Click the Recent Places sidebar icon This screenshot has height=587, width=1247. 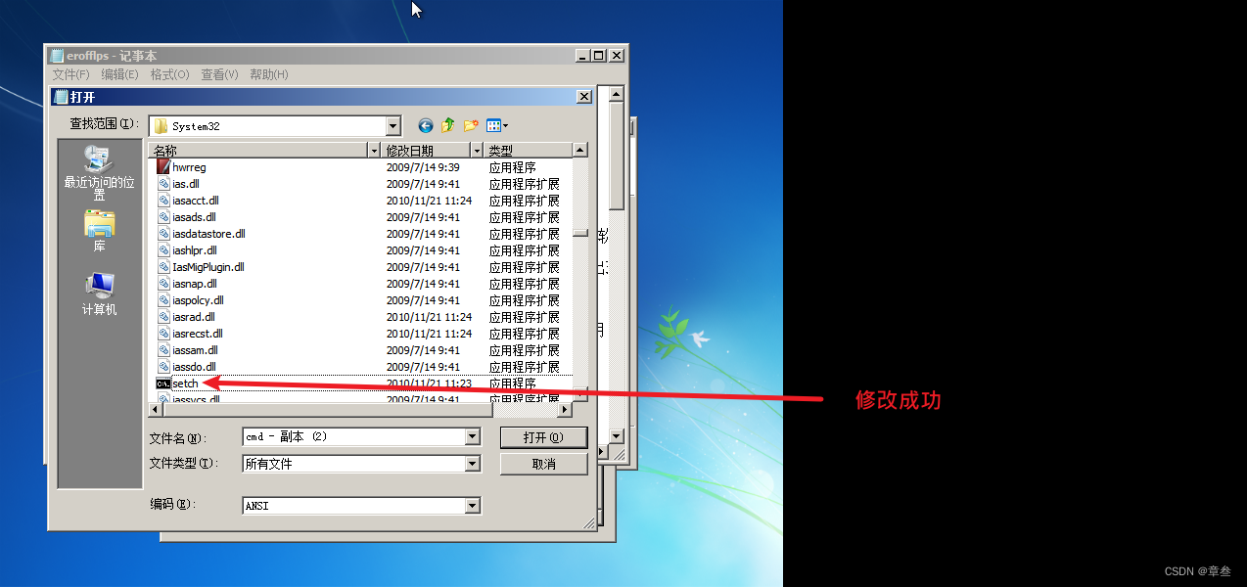click(99, 158)
